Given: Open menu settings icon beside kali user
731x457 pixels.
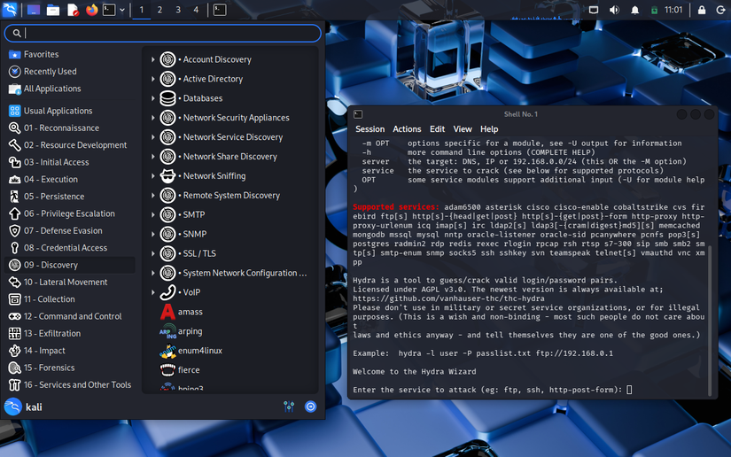Looking at the screenshot, I should point(289,407).
